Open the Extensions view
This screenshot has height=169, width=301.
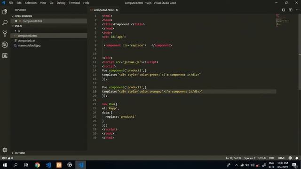click(x=5, y=56)
